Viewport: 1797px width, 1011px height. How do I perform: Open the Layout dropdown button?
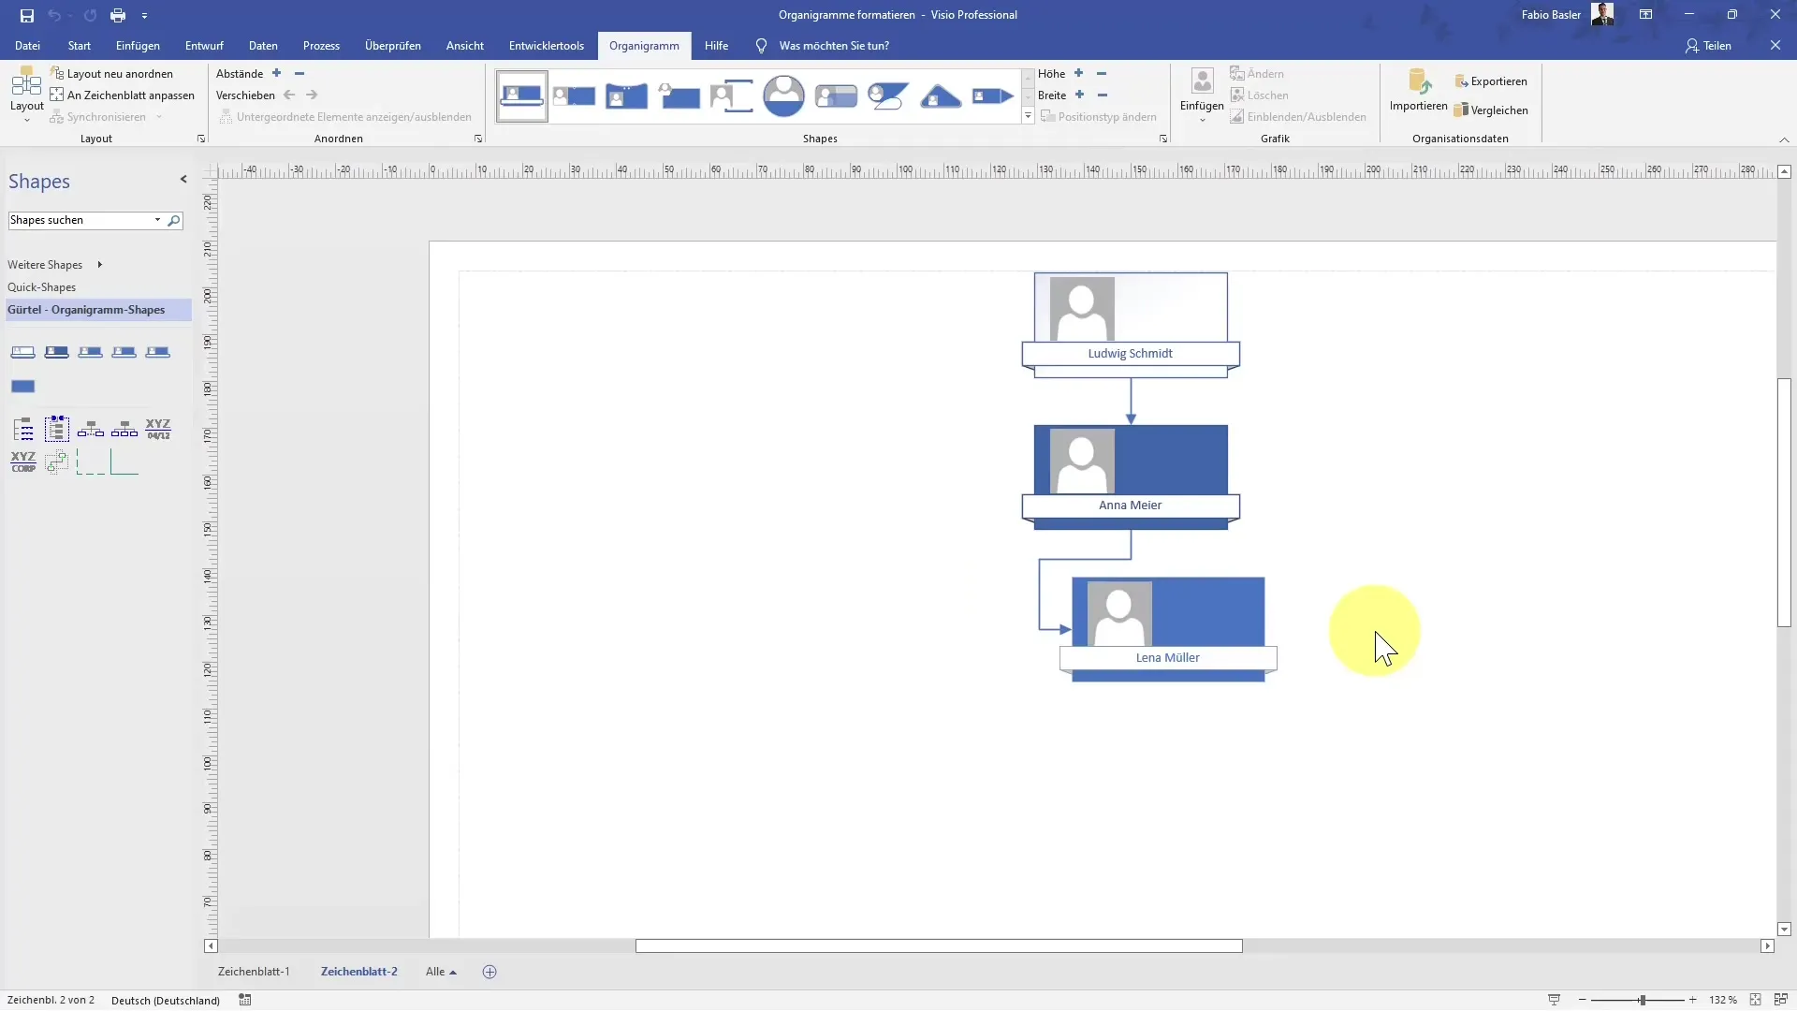26,96
